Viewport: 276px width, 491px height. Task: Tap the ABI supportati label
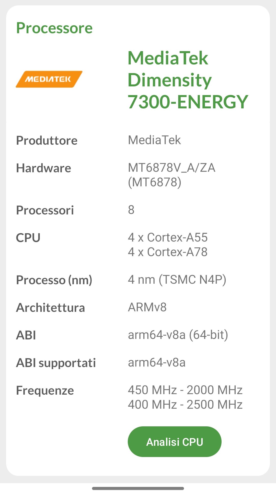click(x=56, y=363)
